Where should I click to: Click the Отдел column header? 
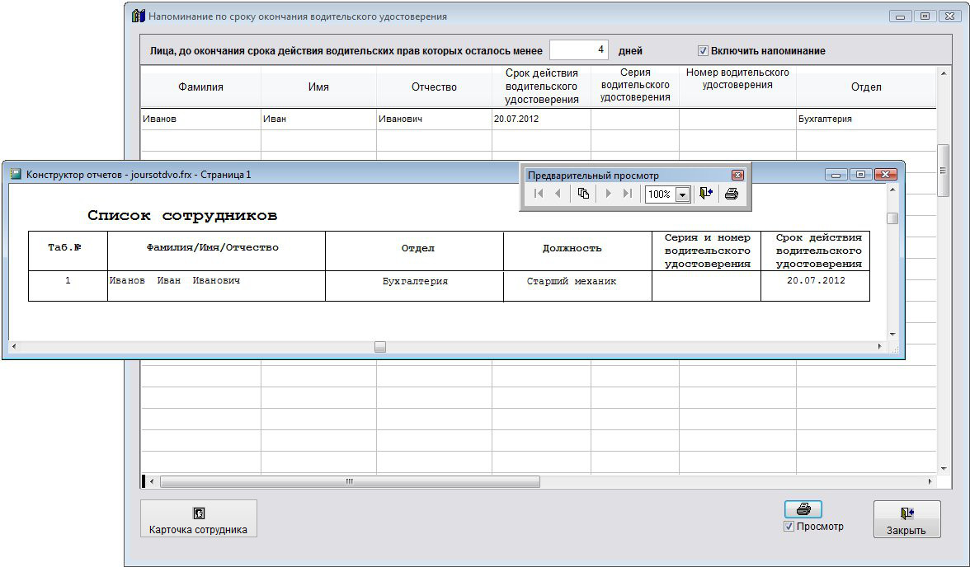click(865, 87)
